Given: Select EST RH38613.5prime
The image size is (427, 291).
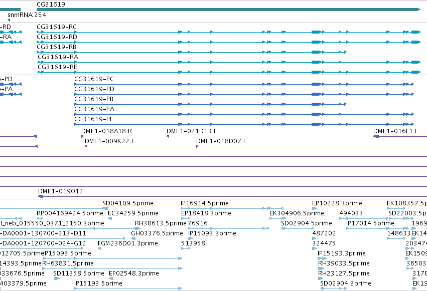Looking at the screenshot, I should pos(161,223).
